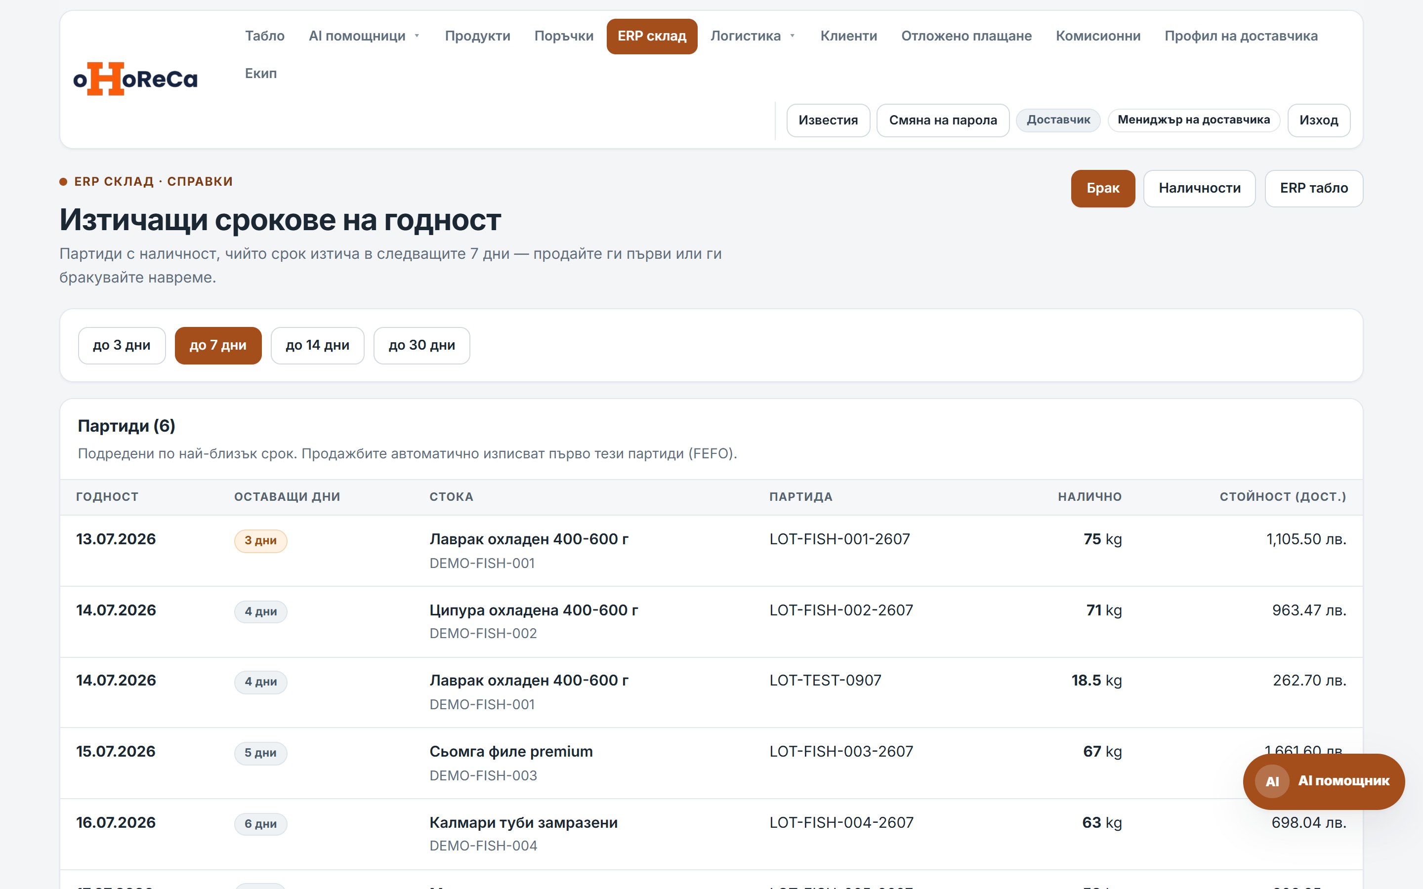Click SKU code DEMO-FISH-003
The image size is (1423, 889).
click(x=483, y=775)
